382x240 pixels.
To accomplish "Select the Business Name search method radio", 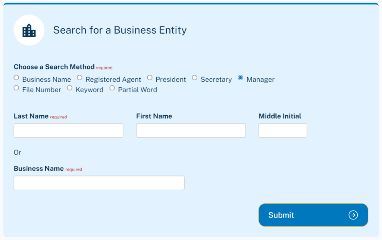I will pyautogui.click(x=16, y=78).
